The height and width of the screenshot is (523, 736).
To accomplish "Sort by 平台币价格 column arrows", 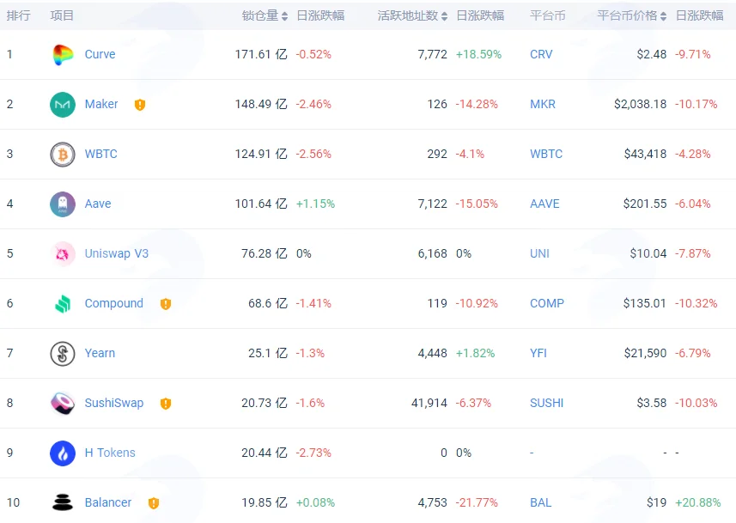I will pyautogui.click(x=663, y=16).
